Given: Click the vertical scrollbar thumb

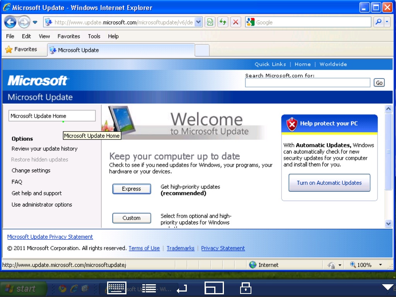Looking at the screenshot, I should pyautogui.click(x=388, y=151).
